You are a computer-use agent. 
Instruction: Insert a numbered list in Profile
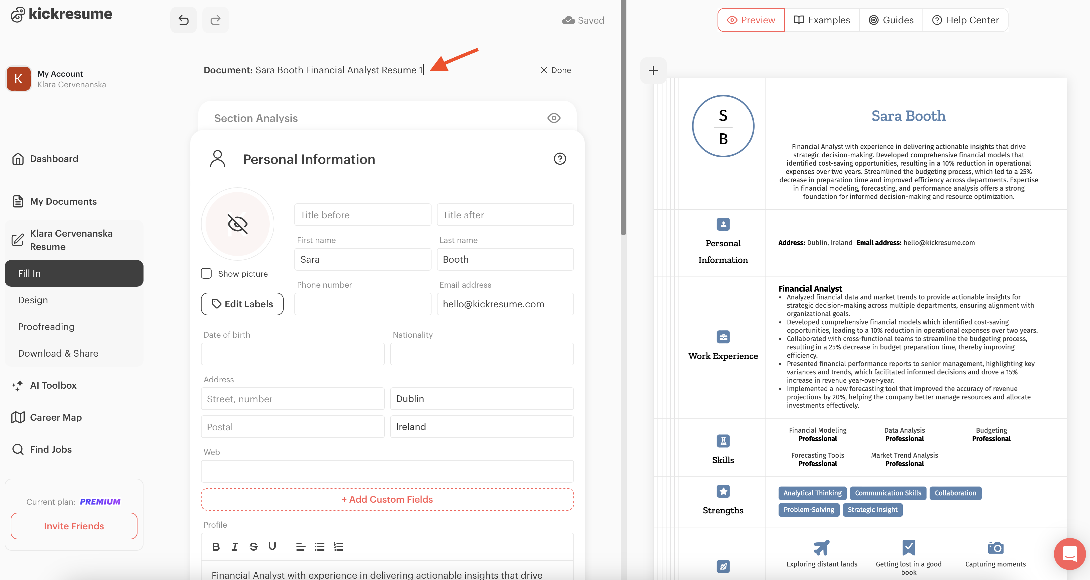coord(338,547)
